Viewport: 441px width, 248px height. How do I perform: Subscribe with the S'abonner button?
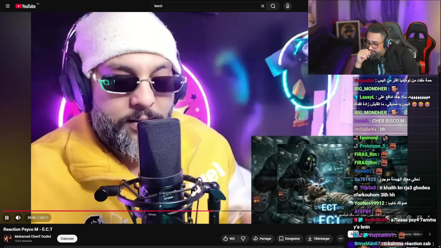point(67,239)
